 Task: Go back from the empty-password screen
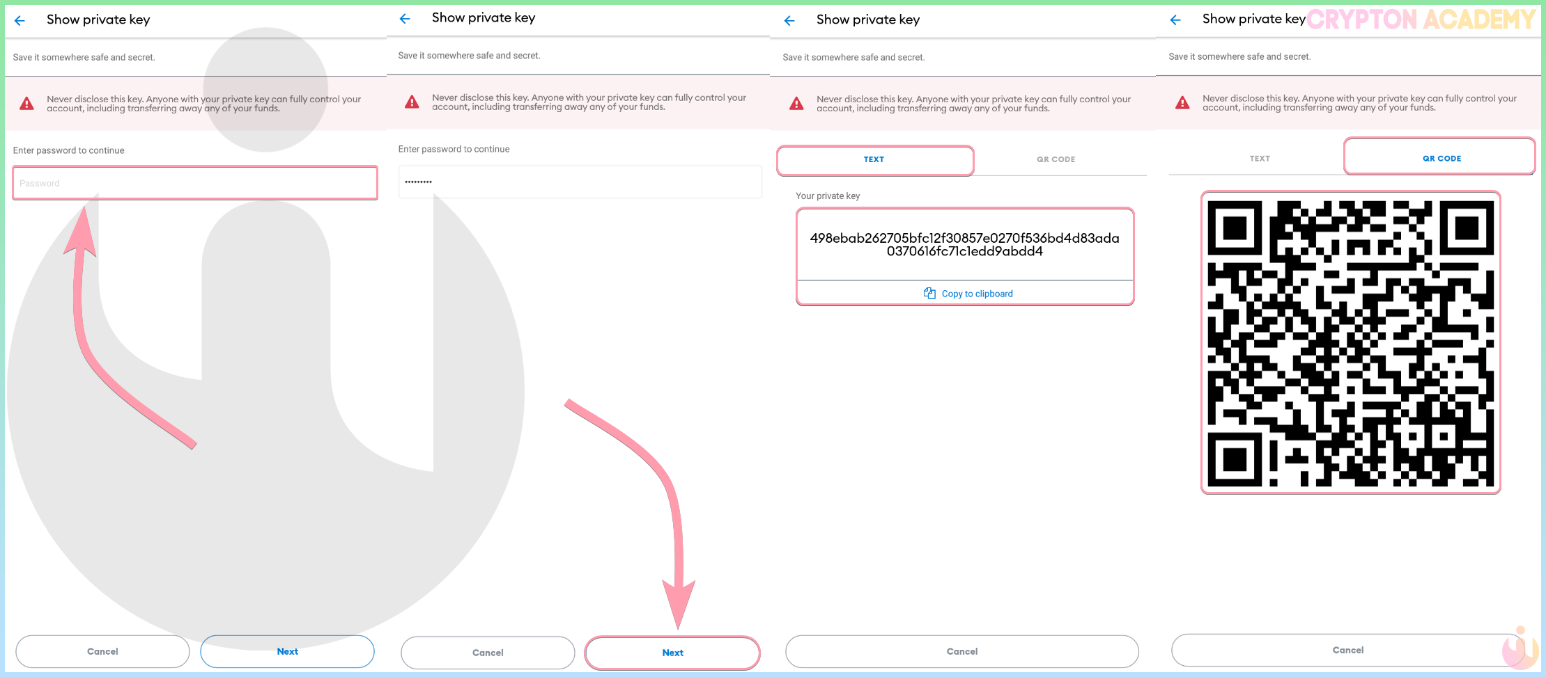[20, 21]
